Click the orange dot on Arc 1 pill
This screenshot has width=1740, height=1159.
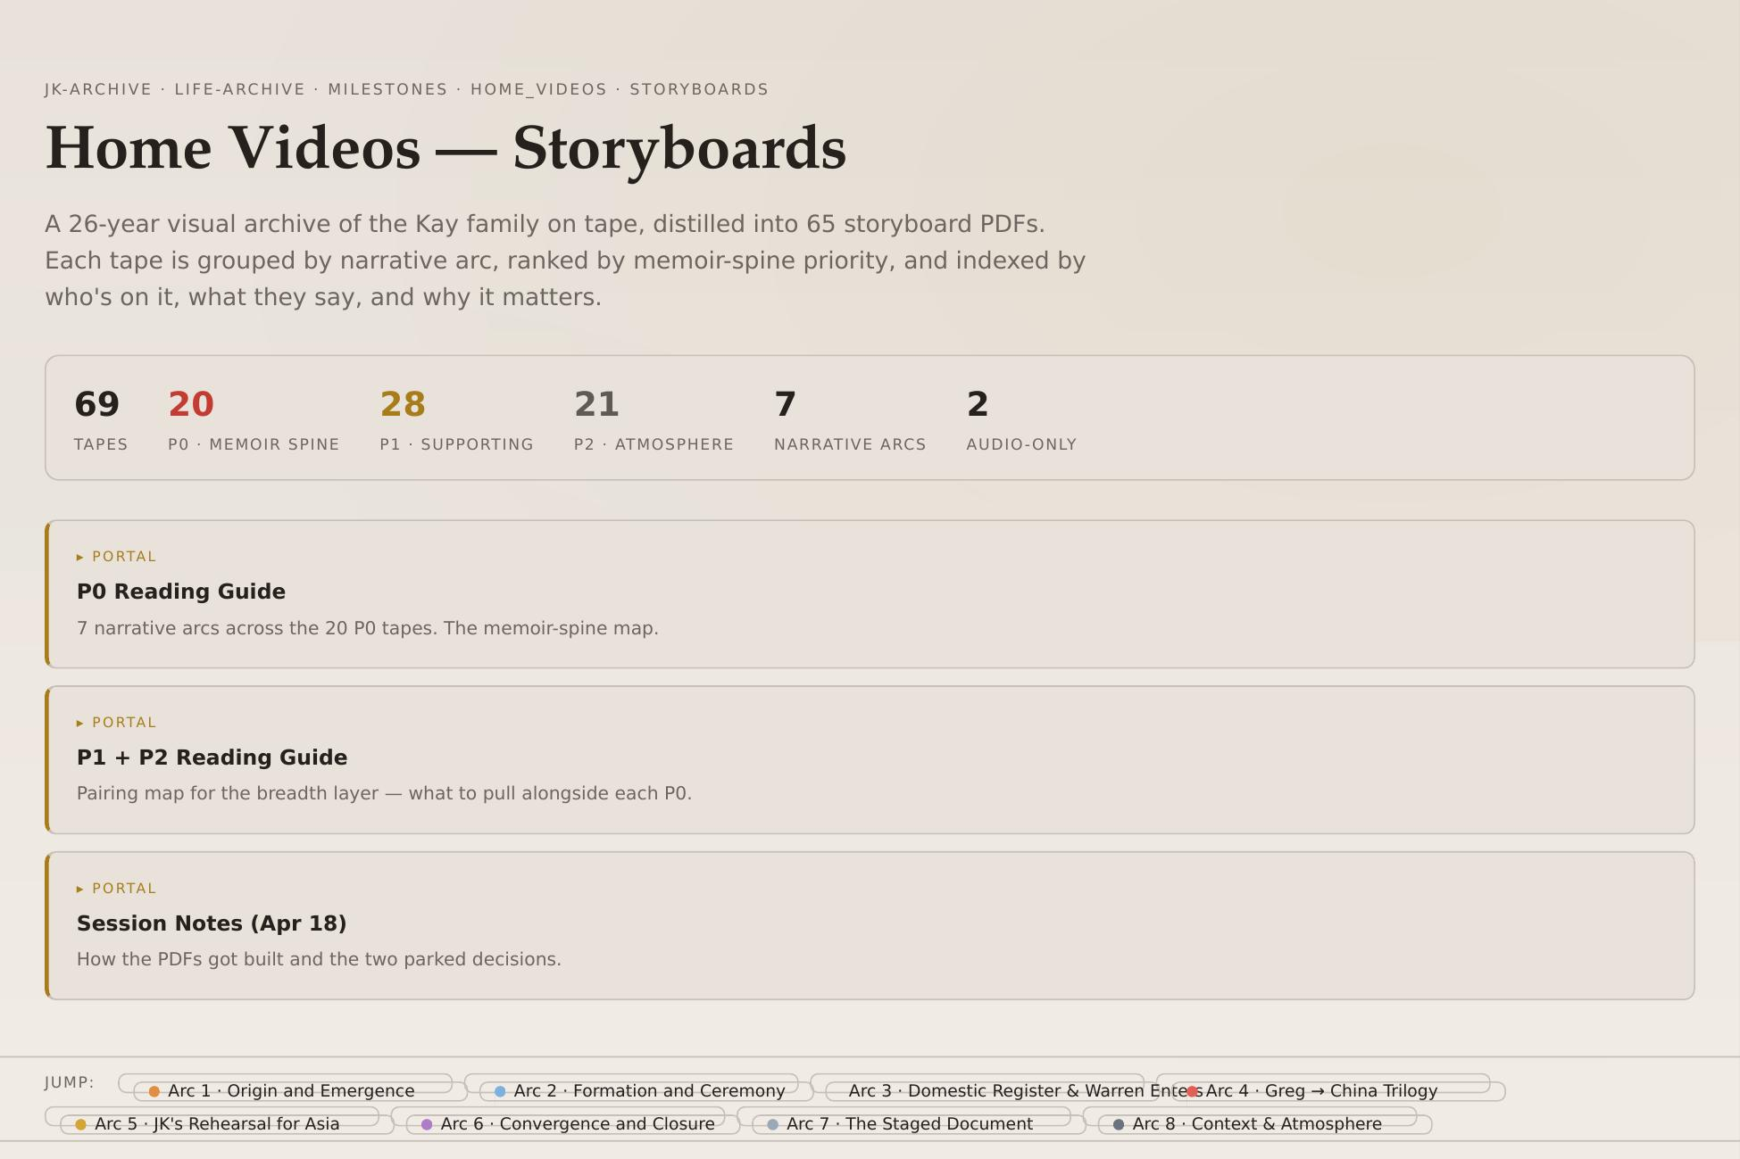pos(154,1090)
